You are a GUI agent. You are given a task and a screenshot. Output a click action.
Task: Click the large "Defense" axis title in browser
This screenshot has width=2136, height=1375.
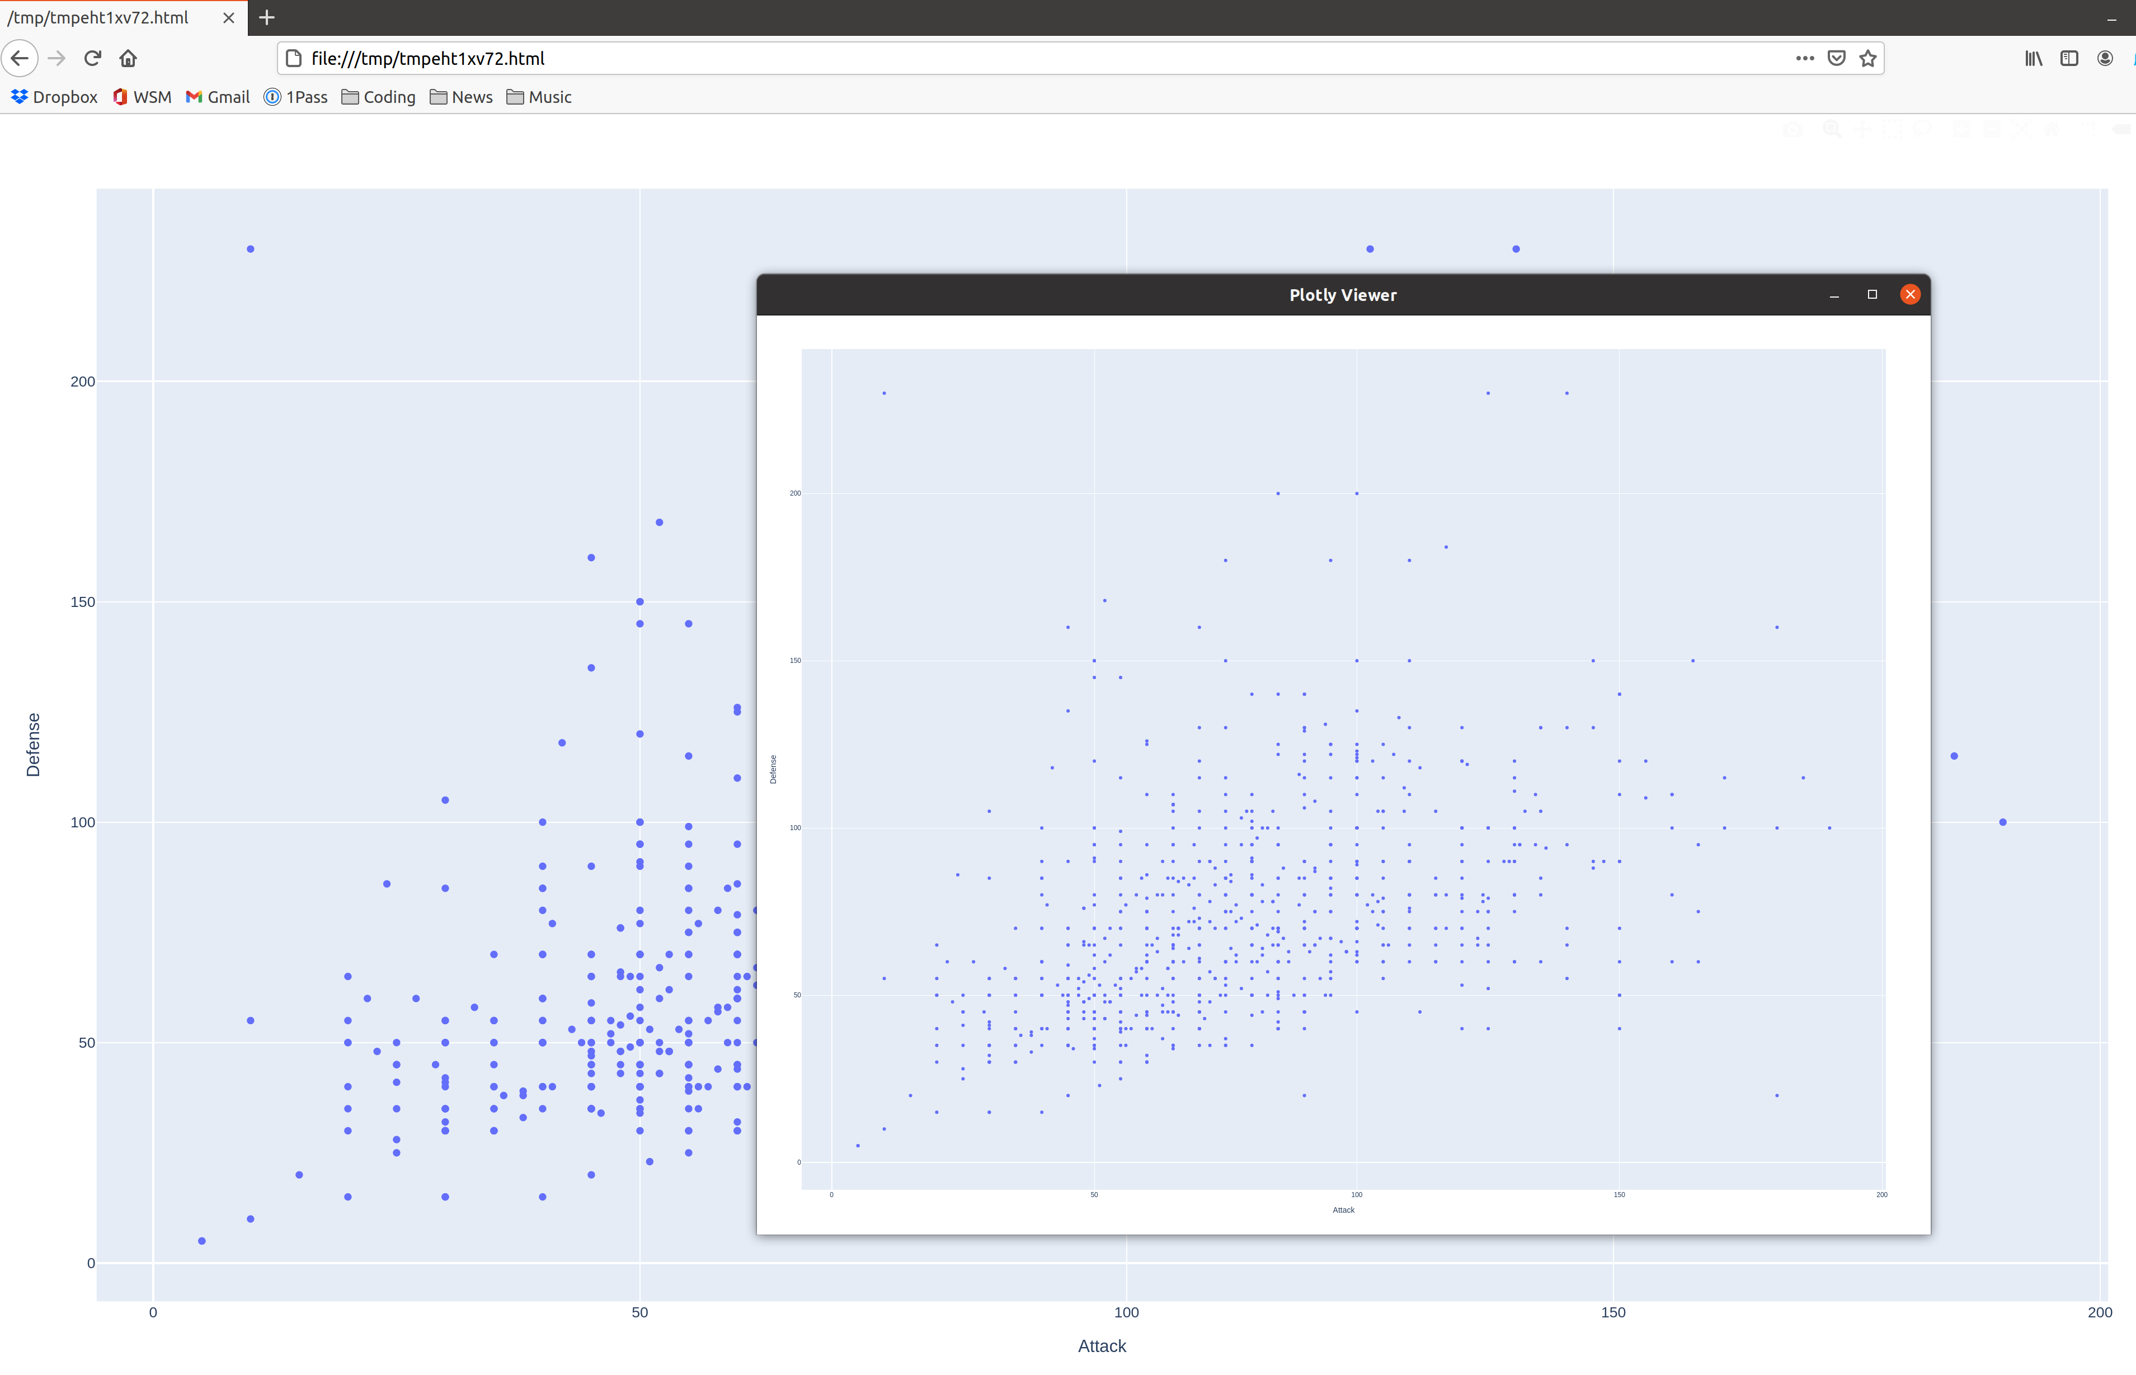coord(33,745)
